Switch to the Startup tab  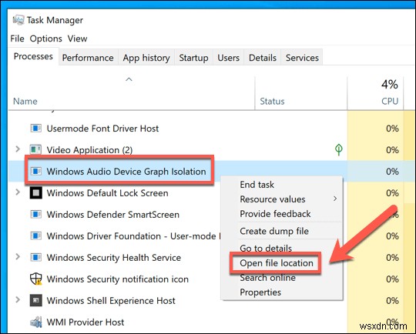(x=193, y=58)
